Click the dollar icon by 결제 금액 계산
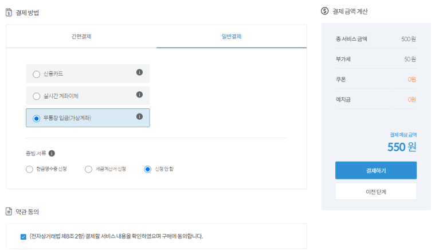Screen dimensions: 443x250 coord(324,11)
